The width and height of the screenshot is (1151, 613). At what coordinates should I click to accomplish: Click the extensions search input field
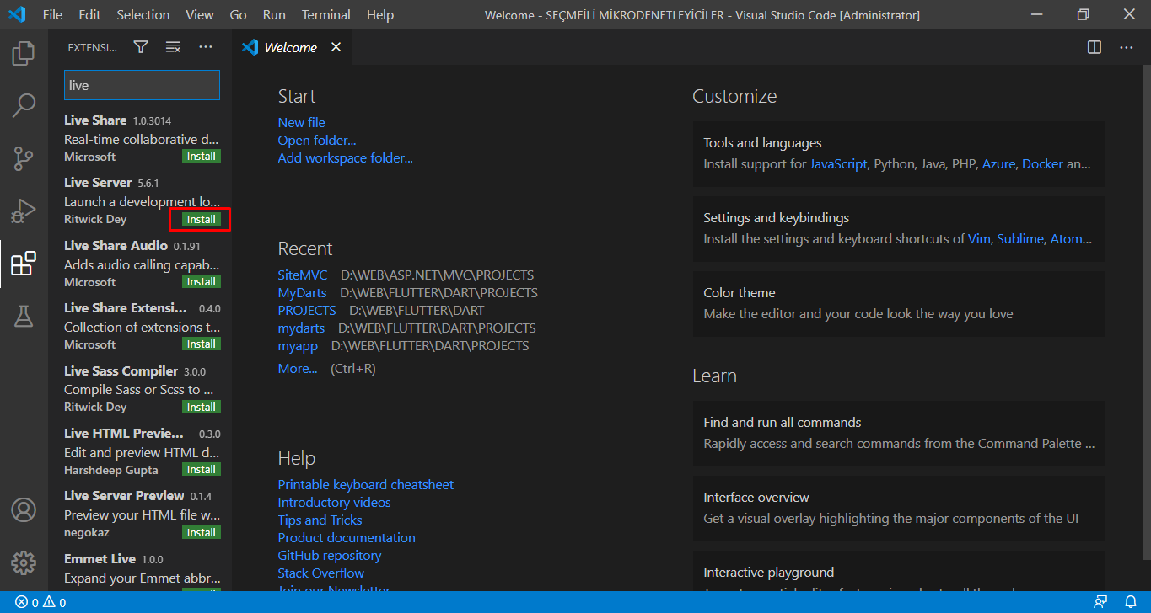142,85
